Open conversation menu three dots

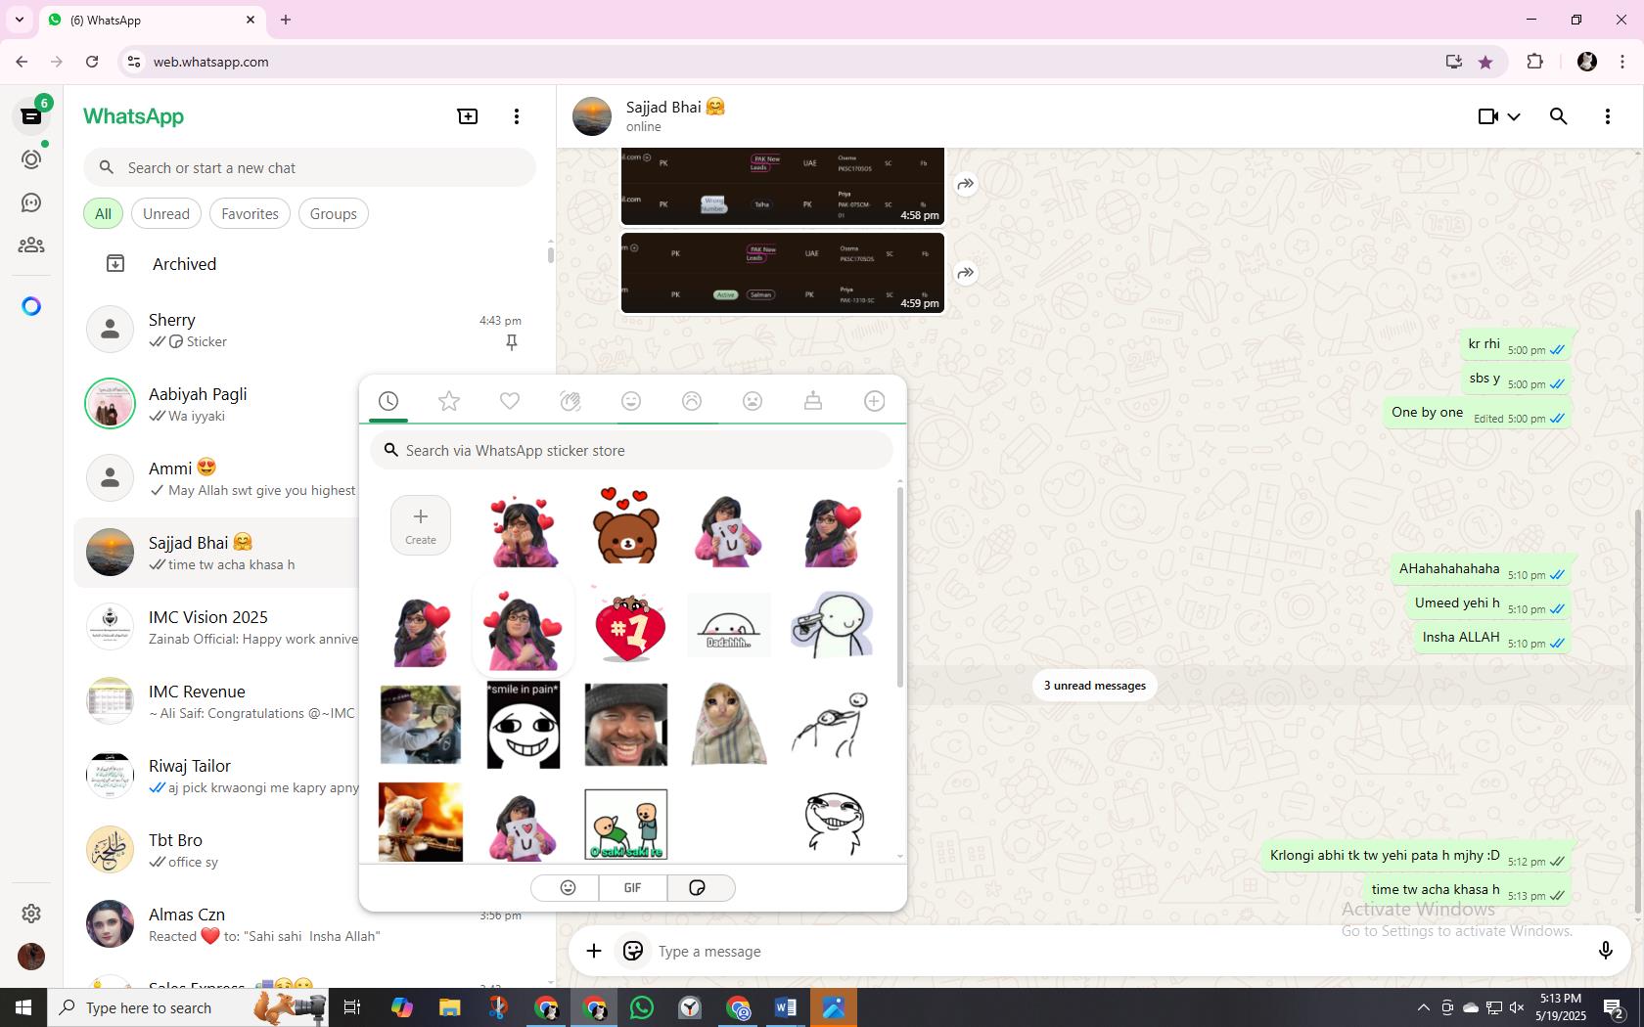(1607, 116)
